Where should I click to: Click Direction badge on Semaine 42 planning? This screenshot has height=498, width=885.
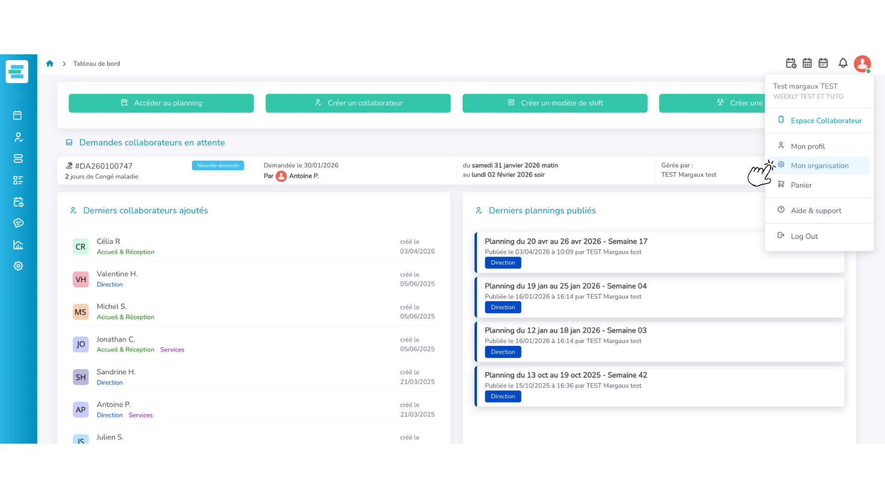pyautogui.click(x=503, y=397)
